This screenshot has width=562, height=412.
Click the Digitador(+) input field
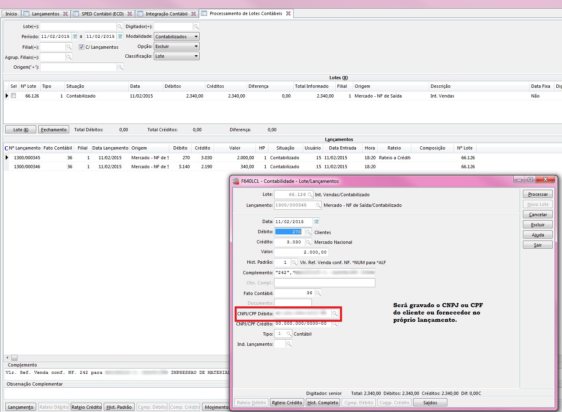pos(174,26)
